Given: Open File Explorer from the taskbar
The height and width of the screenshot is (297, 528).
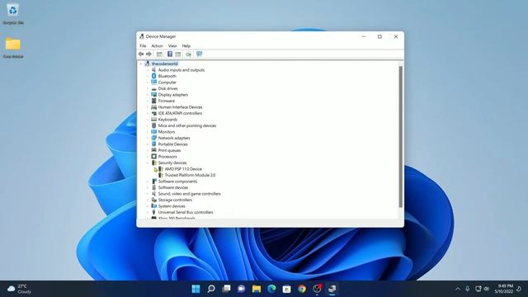Looking at the screenshot, I should click(257, 289).
